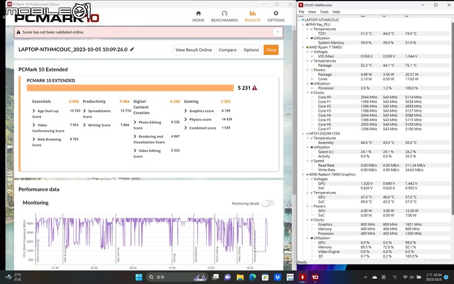Expand Spreadsheets Score row
The width and height of the screenshot is (454, 284).
pyautogui.click(x=84, y=110)
